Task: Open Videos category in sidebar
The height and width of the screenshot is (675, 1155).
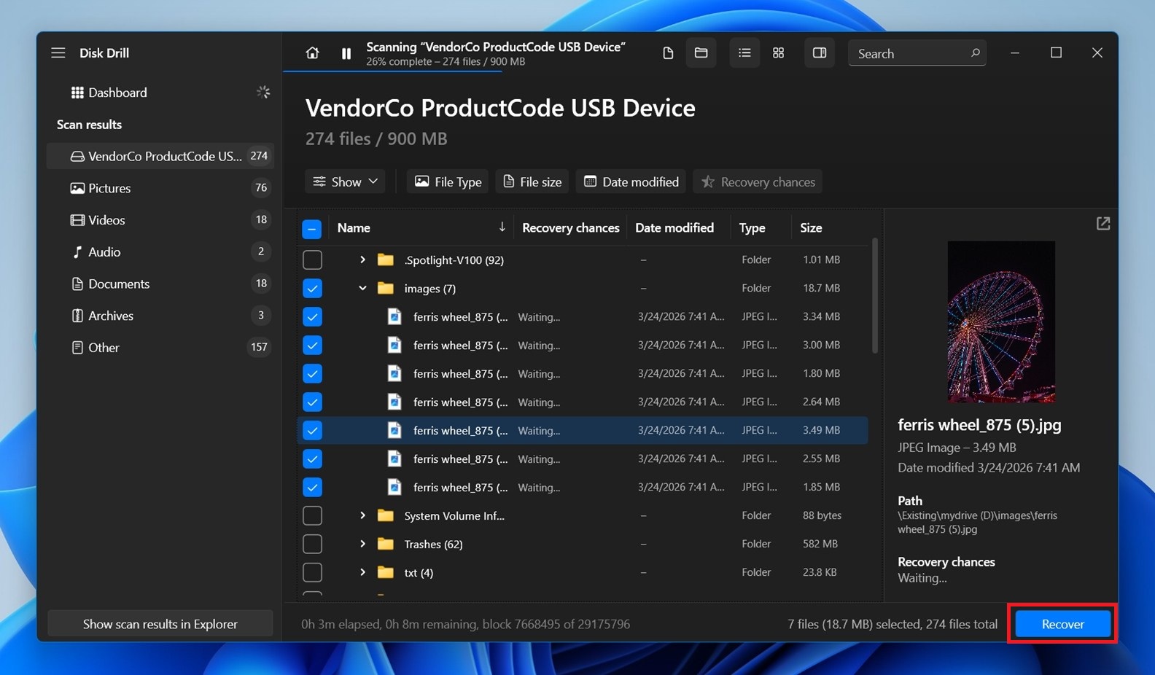Action: (x=160, y=220)
